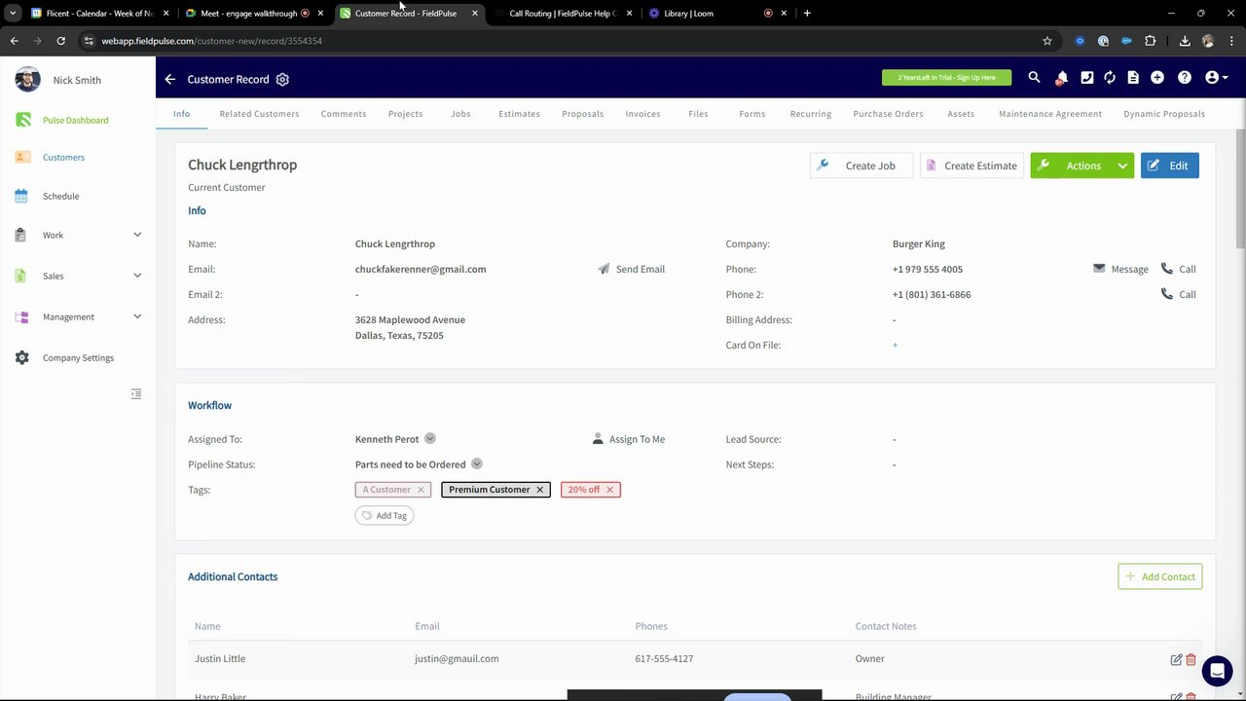Expand the Management sidebar menu

137,316
